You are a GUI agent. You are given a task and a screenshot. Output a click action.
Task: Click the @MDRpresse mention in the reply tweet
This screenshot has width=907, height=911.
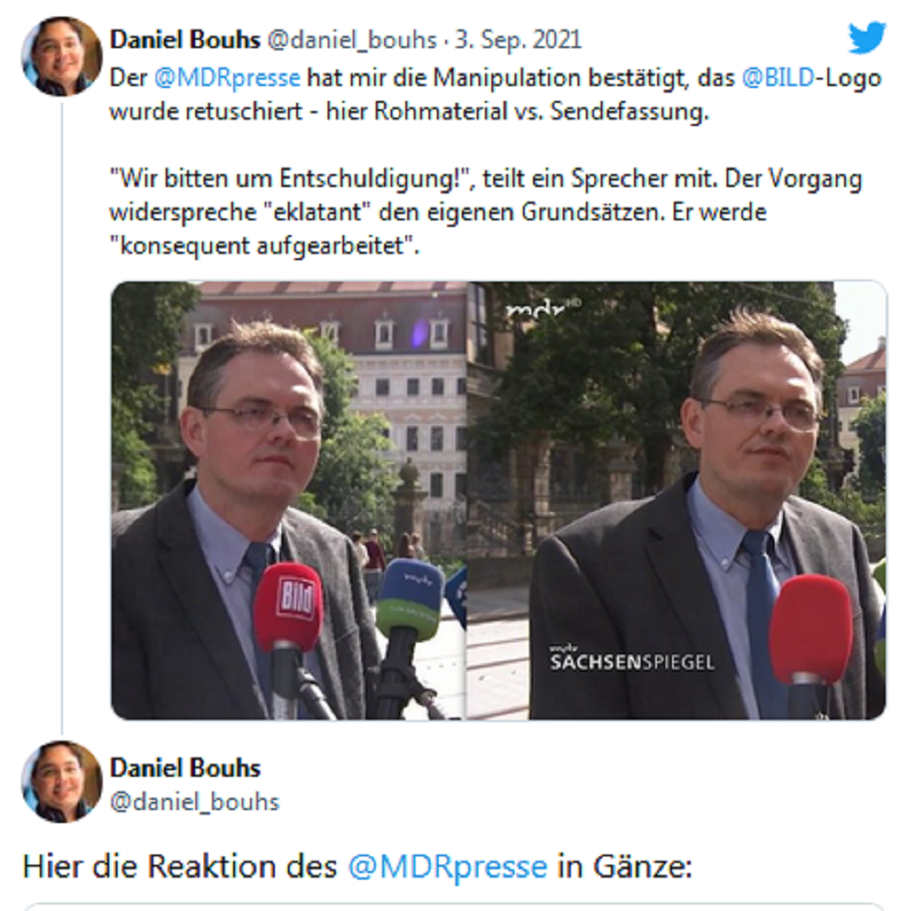448,867
